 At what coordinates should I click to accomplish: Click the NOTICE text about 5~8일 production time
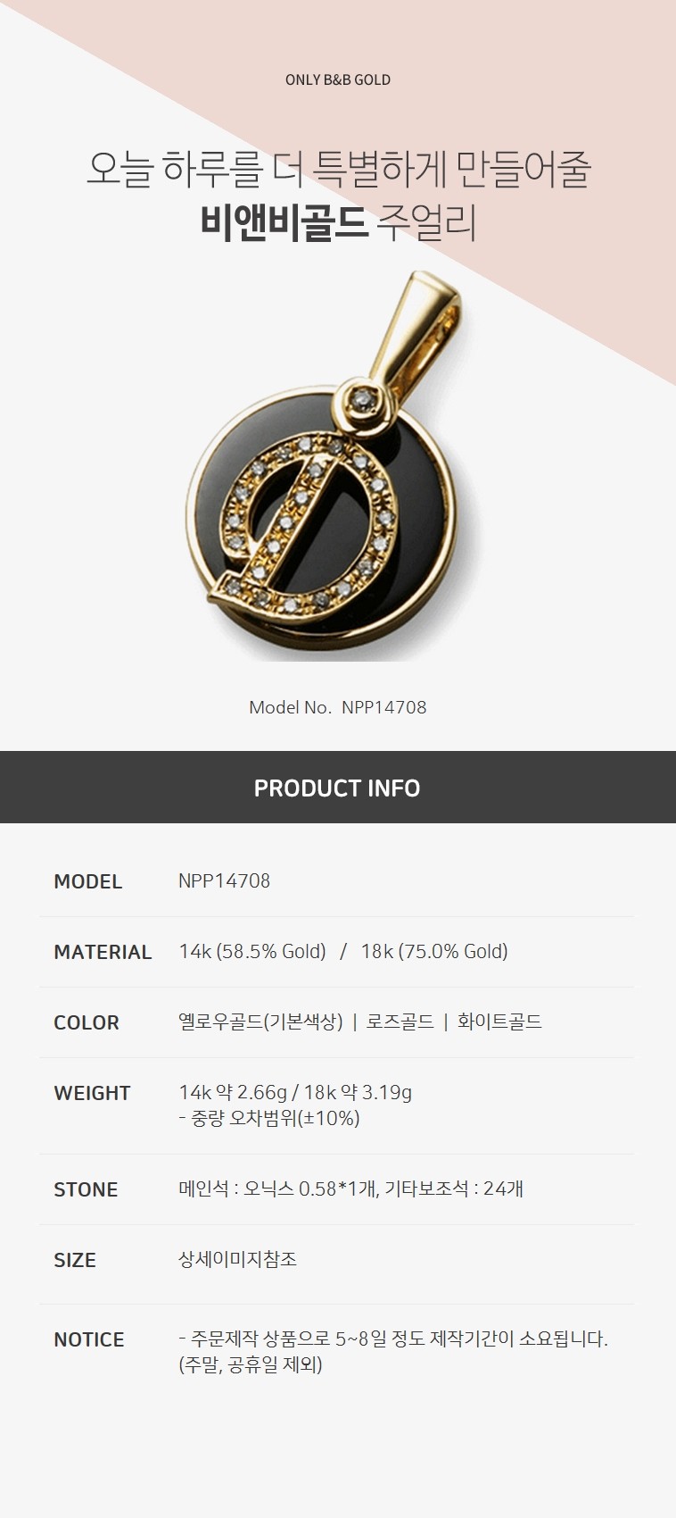click(x=393, y=1351)
